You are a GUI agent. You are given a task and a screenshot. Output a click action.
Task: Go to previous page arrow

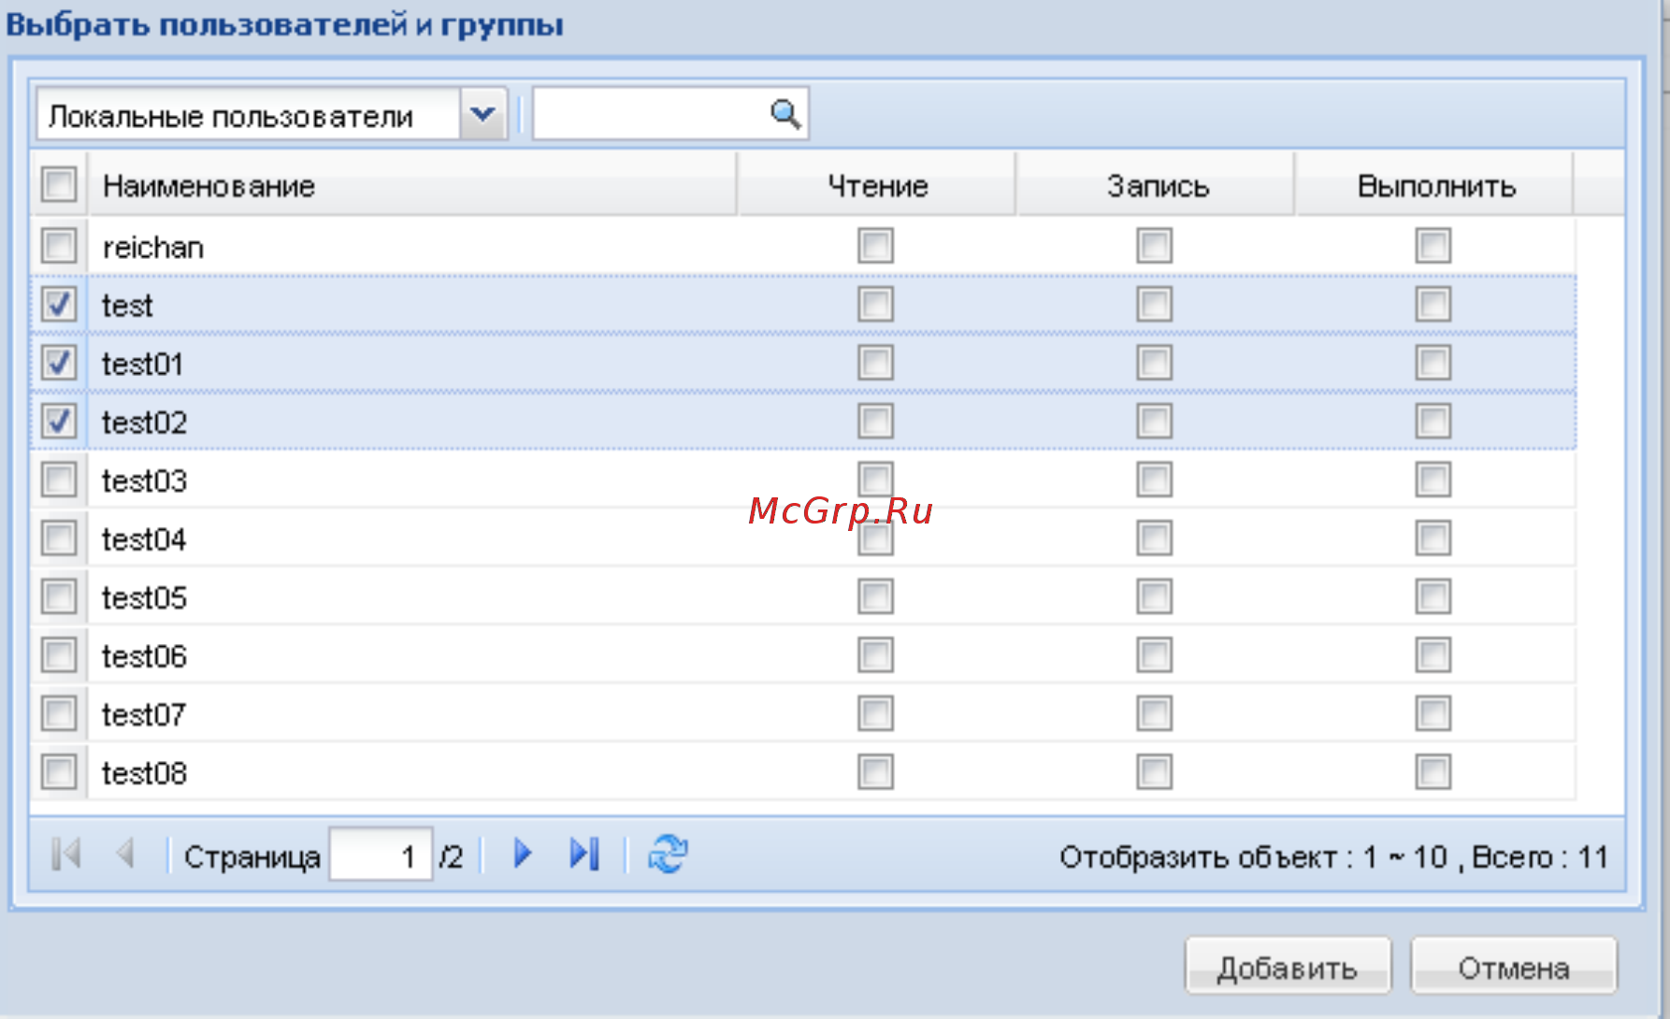click(x=125, y=854)
